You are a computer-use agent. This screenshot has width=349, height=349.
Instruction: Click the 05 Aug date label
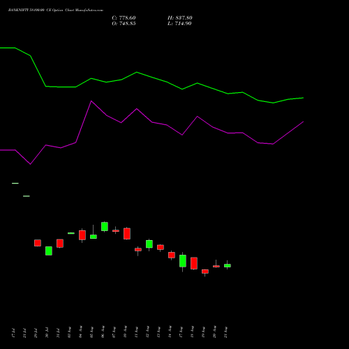tap(91, 332)
